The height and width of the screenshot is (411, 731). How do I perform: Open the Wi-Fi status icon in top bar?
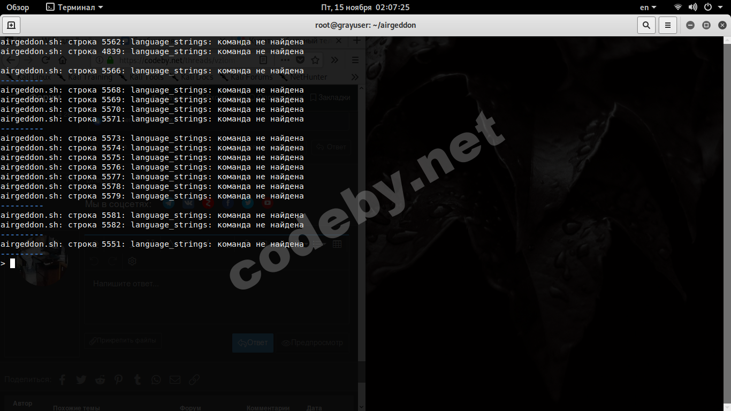click(678, 7)
